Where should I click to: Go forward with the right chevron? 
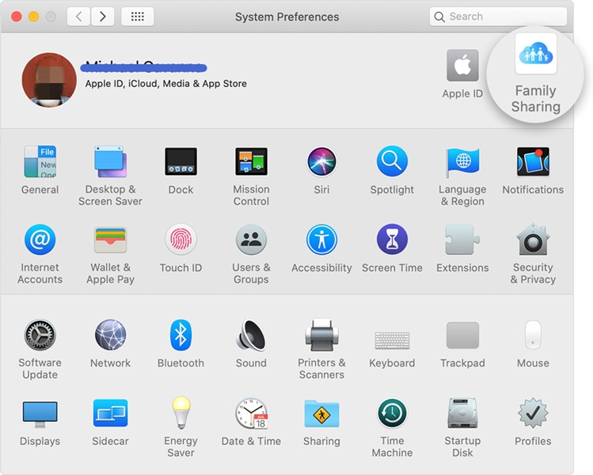102,17
